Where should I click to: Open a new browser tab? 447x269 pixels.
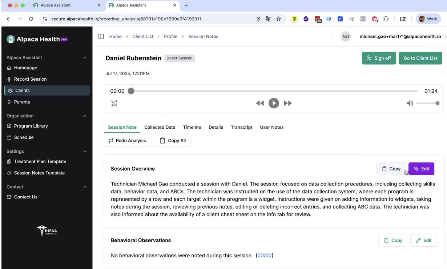(x=186, y=5)
